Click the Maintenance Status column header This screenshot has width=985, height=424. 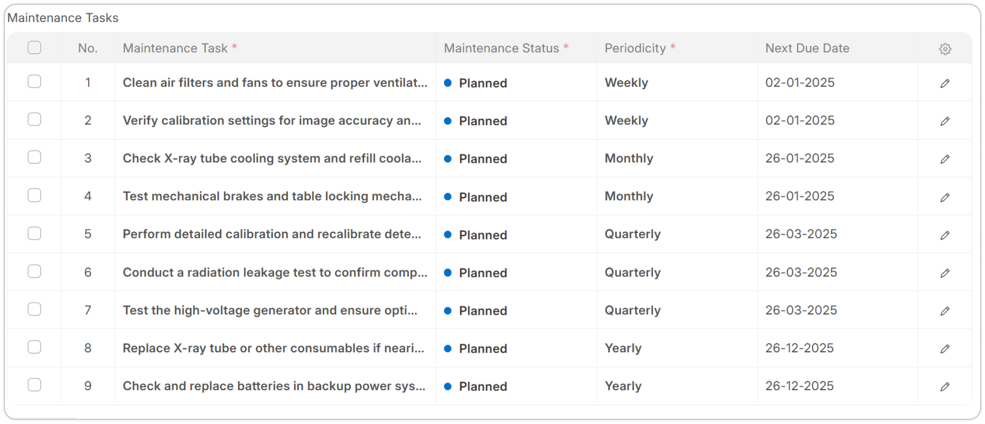coord(501,48)
